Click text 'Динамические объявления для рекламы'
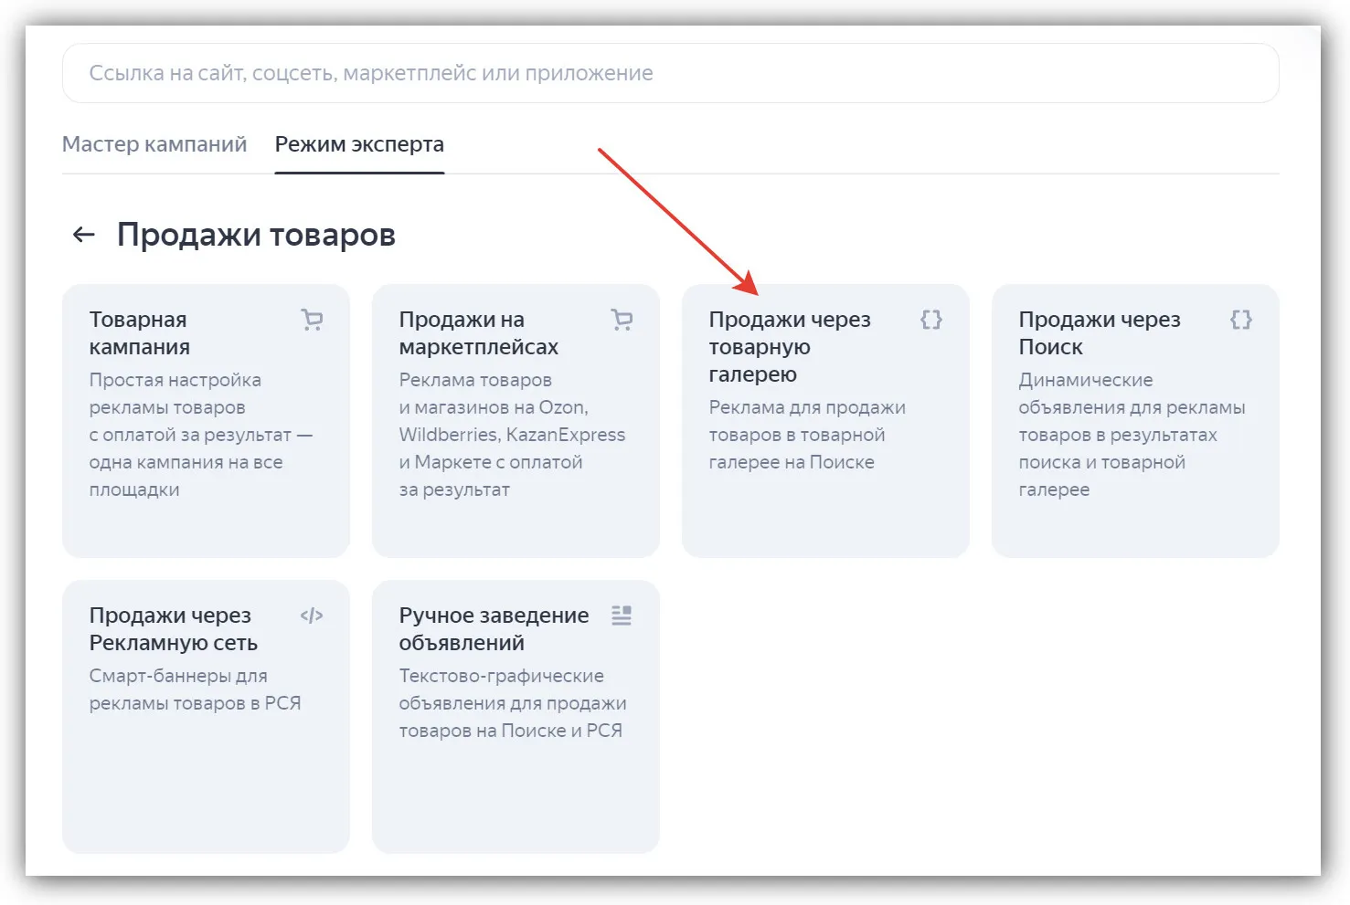This screenshot has height=905, width=1350. (1132, 394)
